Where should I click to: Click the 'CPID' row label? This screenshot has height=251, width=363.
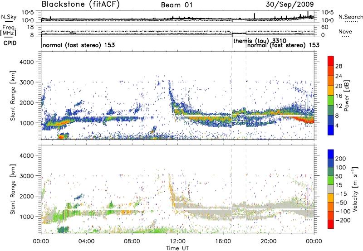point(10,43)
